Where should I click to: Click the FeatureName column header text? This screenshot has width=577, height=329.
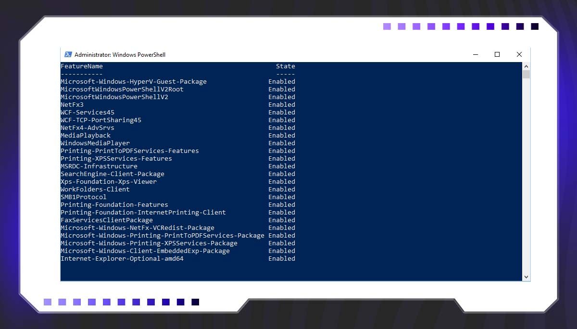(81, 66)
